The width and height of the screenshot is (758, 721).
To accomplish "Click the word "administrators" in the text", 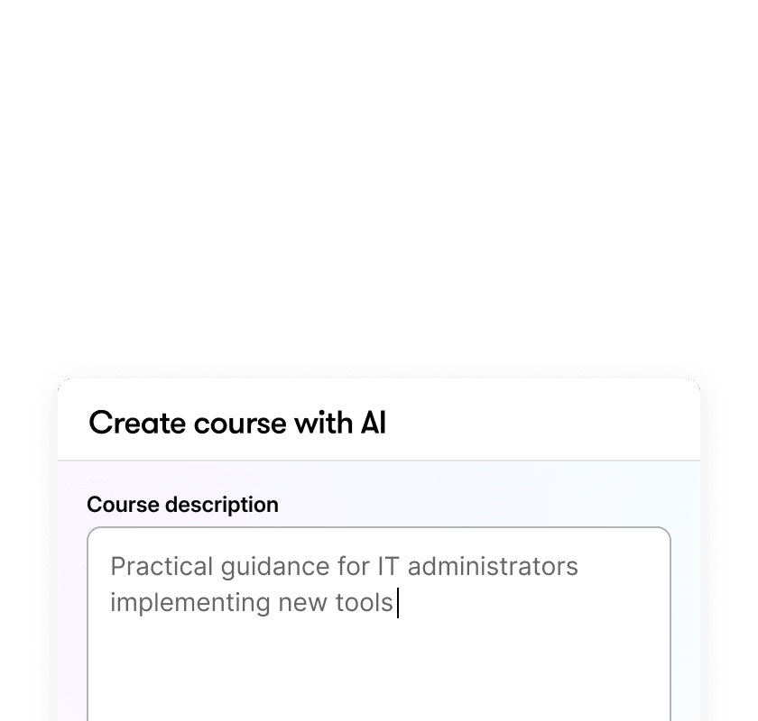I will pyautogui.click(x=491, y=567).
